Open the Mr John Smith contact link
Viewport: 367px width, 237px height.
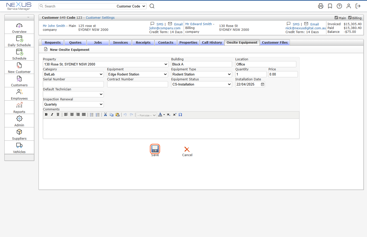54,26
